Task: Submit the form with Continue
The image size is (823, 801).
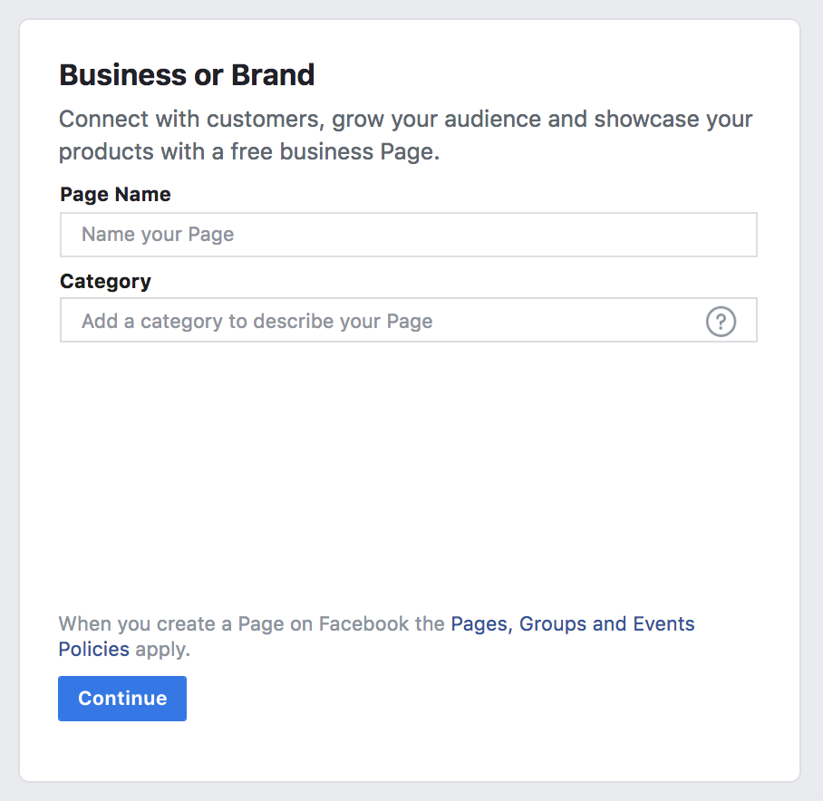Action: click(x=121, y=698)
